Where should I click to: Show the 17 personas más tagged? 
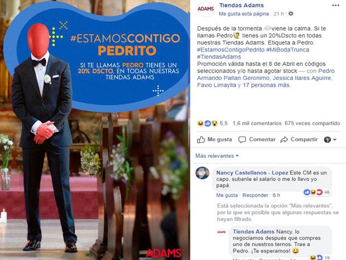pos(266,85)
